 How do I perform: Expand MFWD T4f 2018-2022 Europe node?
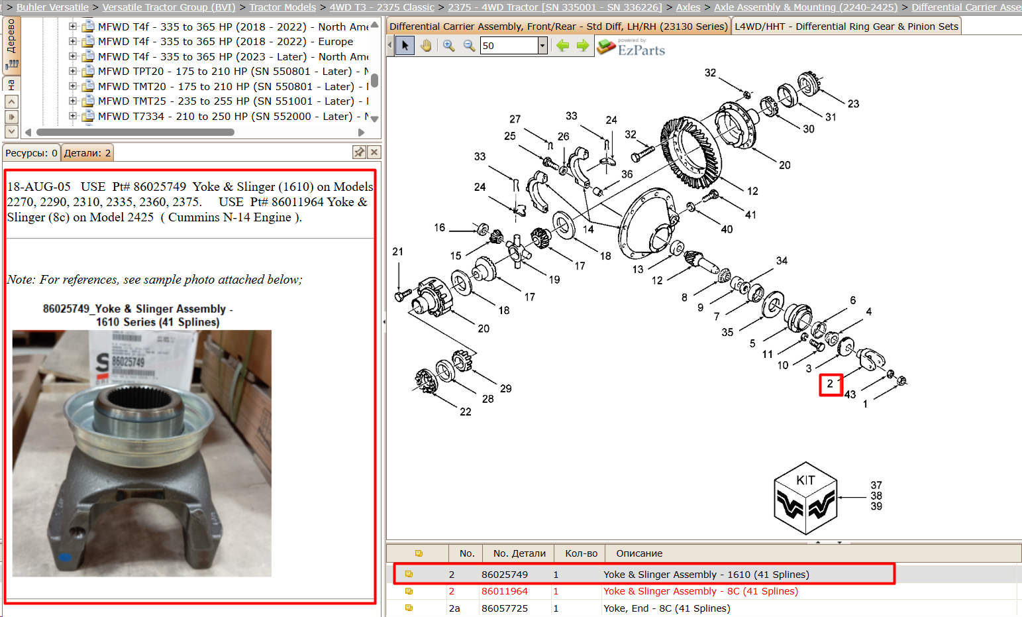[73, 41]
